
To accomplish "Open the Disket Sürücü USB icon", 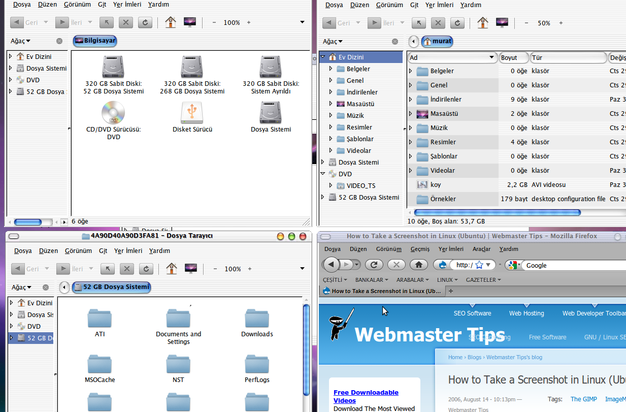I will tap(192, 112).
